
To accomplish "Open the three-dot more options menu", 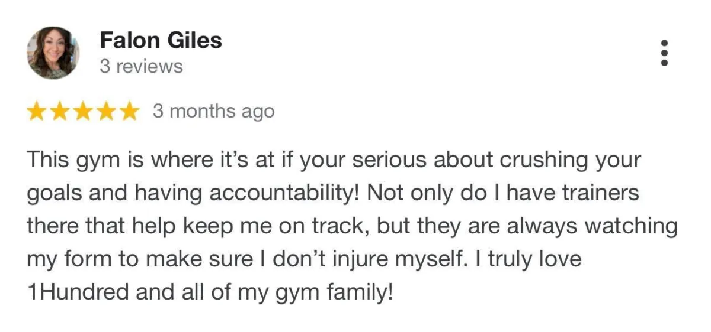I will [664, 53].
